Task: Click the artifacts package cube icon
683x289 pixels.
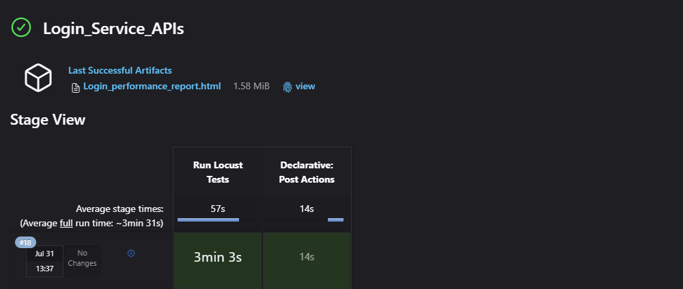Action: (x=38, y=78)
